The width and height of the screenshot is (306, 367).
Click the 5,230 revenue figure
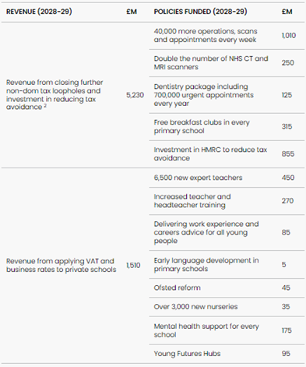click(135, 95)
